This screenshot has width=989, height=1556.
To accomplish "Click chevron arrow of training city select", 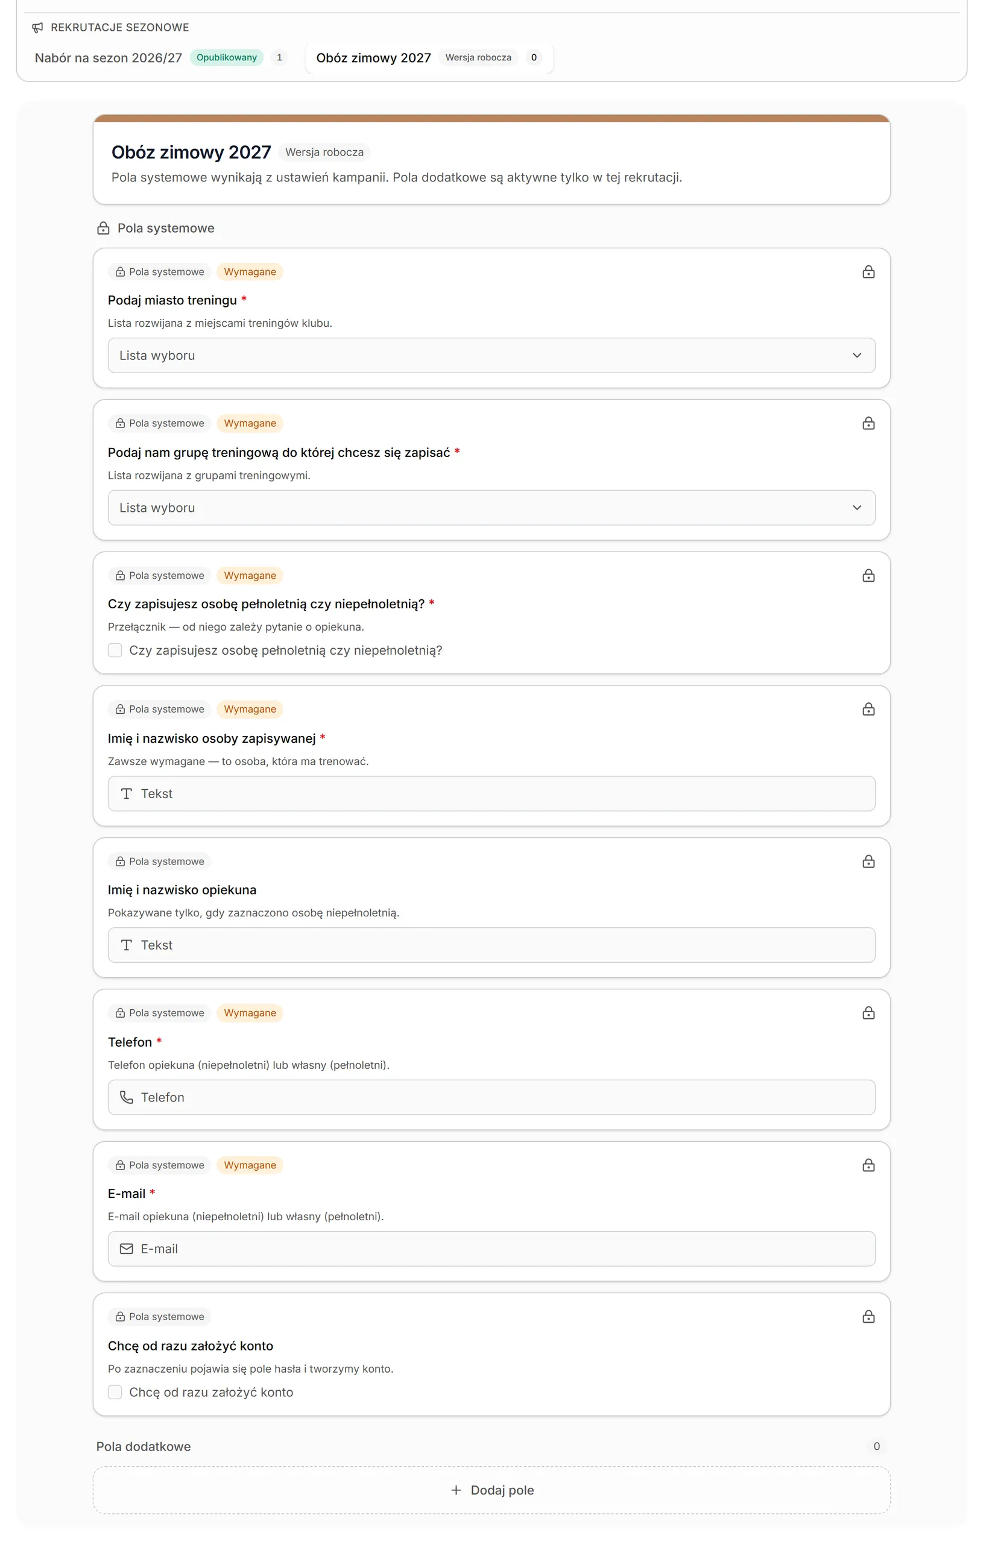I will [x=856, y=356].
